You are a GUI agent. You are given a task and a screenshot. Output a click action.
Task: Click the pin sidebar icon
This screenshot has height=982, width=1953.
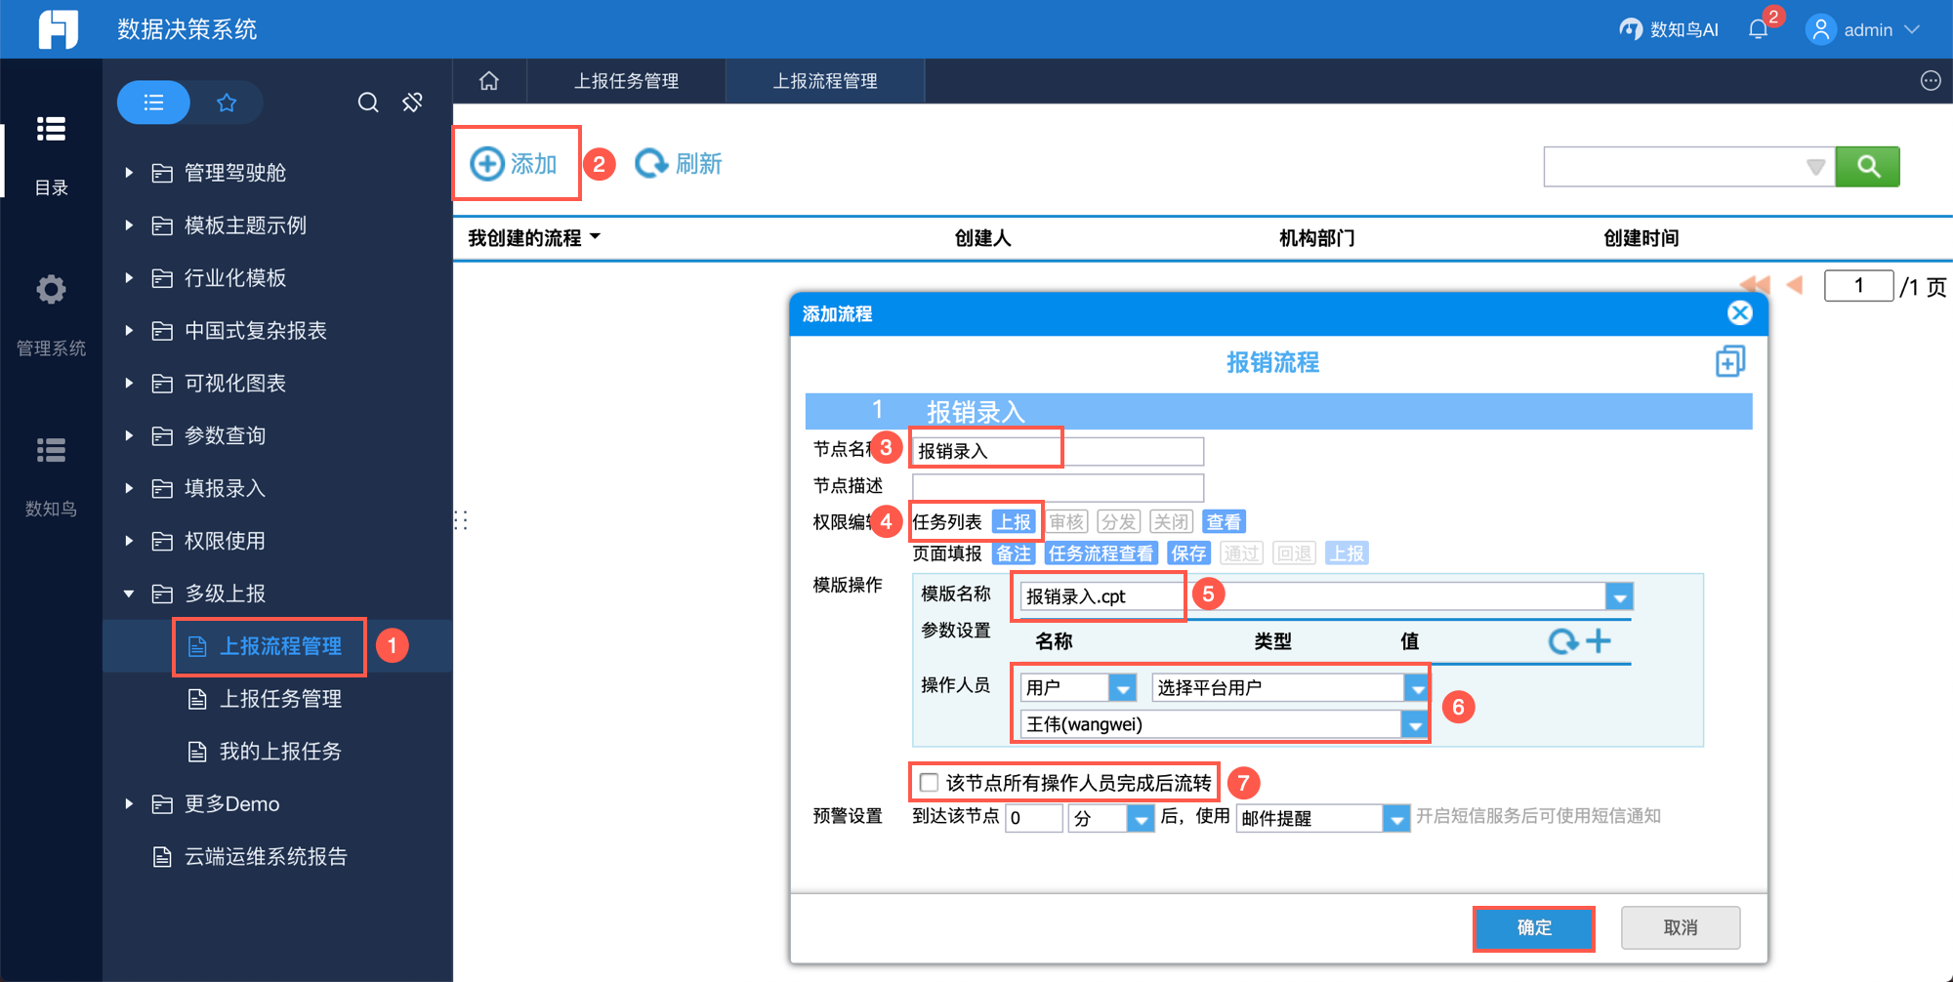[413, 102]
